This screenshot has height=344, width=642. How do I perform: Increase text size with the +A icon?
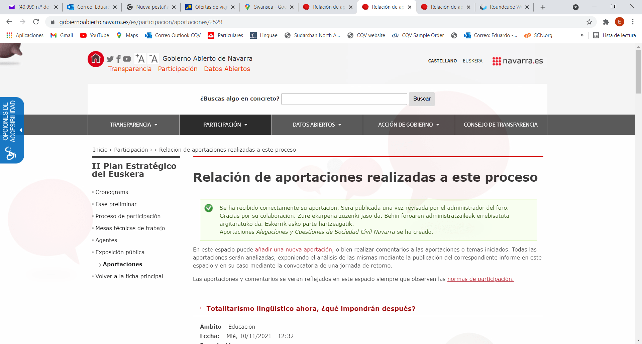pos(140,58)
